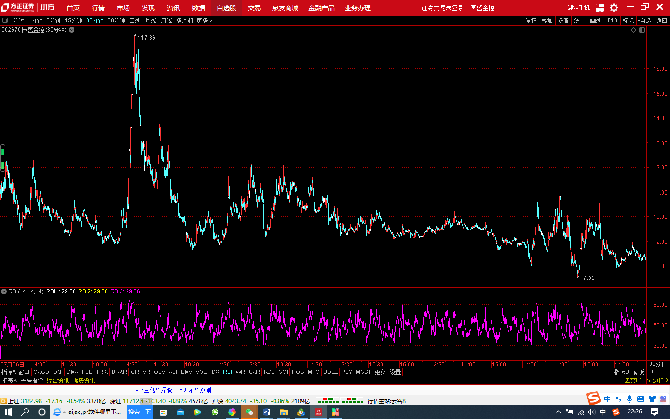Screen dimensions: 670x419
Task: Zoom out chart with the minus button
Action: click(664, 372)
